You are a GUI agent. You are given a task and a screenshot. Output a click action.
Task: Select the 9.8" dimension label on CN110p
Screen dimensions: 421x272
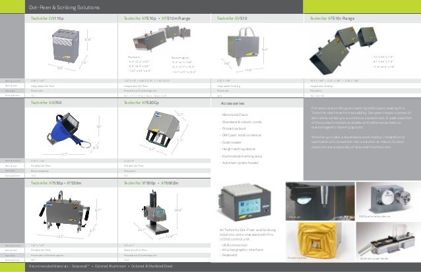(60, 68)
